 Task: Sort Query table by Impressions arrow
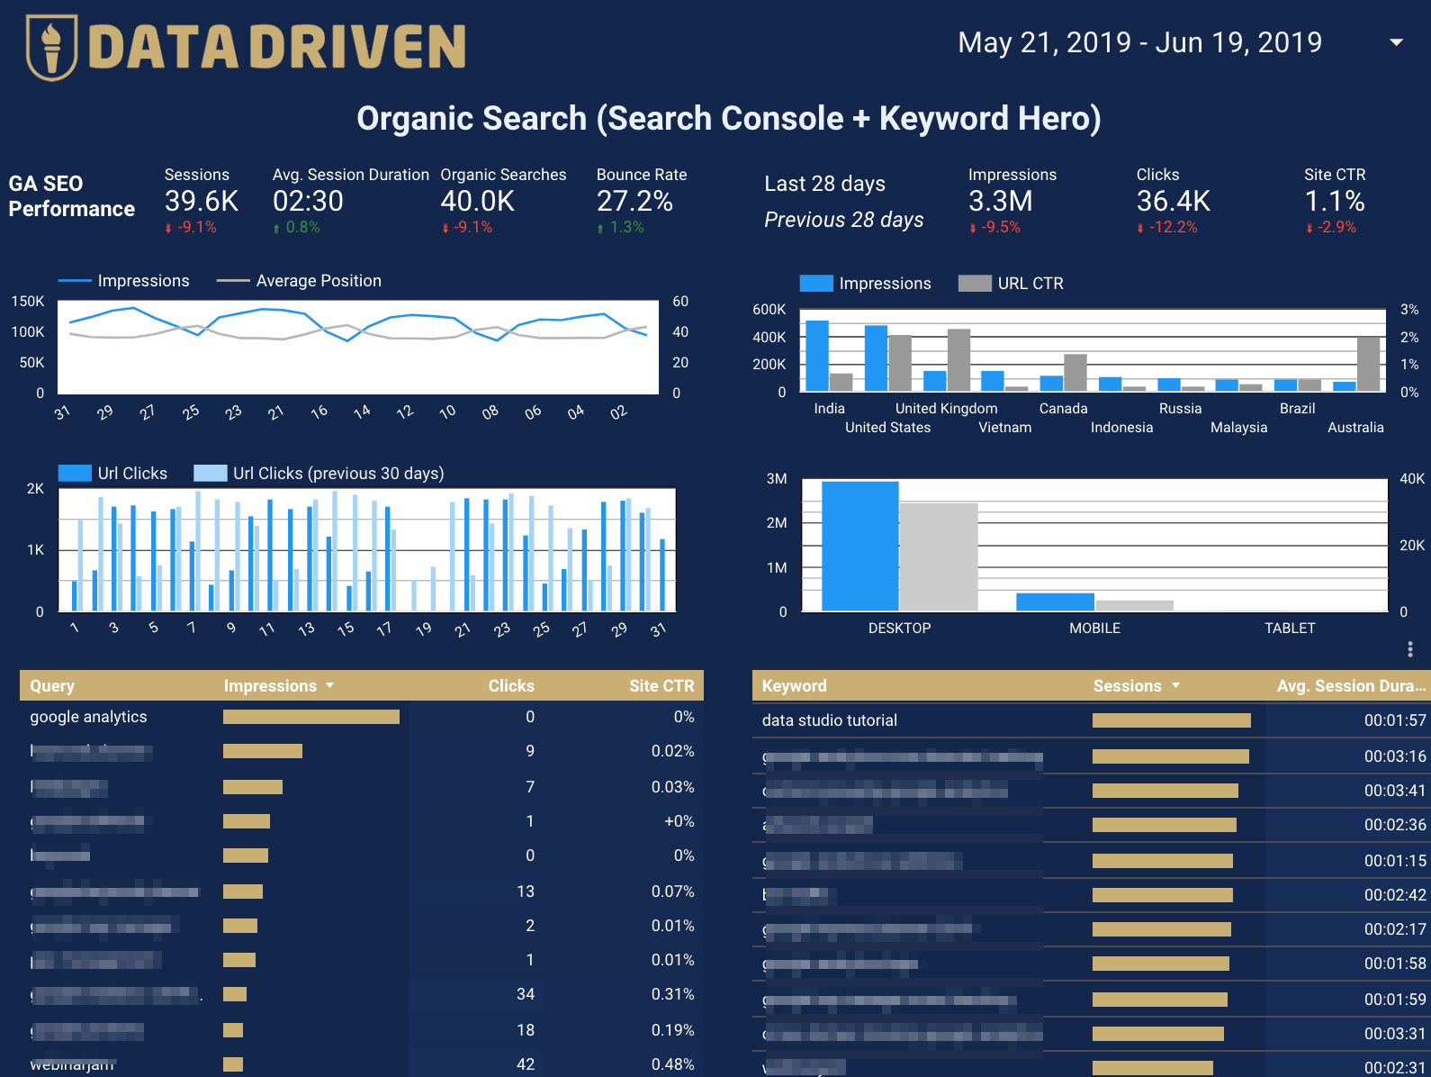point(329,686)
